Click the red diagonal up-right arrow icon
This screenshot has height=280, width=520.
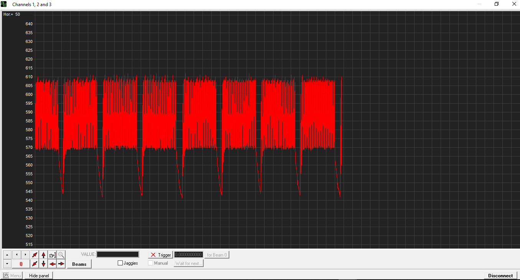click(35, 255)
